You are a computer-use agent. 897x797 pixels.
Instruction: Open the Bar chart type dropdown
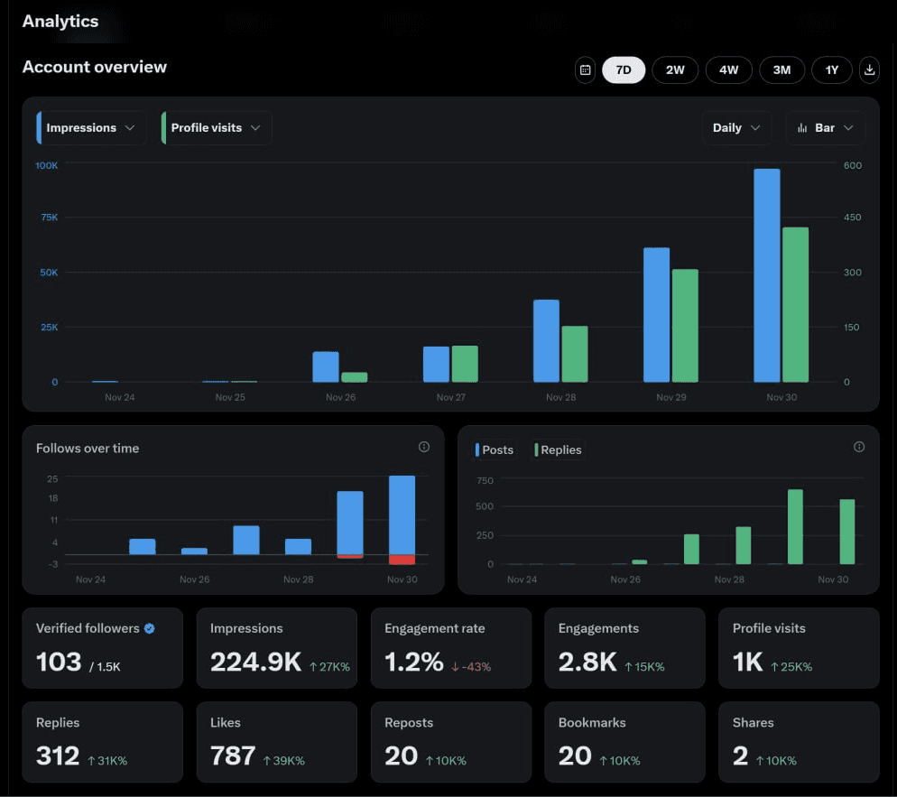coord(825,127)
